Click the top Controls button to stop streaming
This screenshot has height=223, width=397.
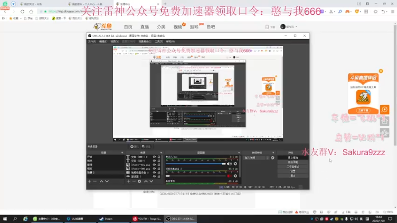(x=293, y=158)
